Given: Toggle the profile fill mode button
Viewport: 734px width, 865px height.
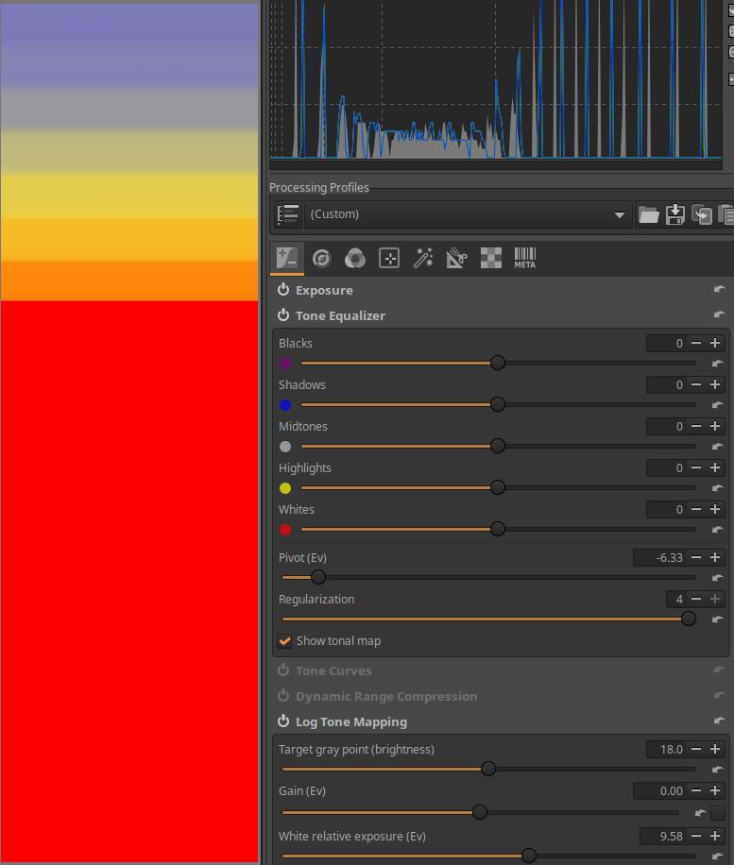Looking at the screenshot, I should [289, 214].
